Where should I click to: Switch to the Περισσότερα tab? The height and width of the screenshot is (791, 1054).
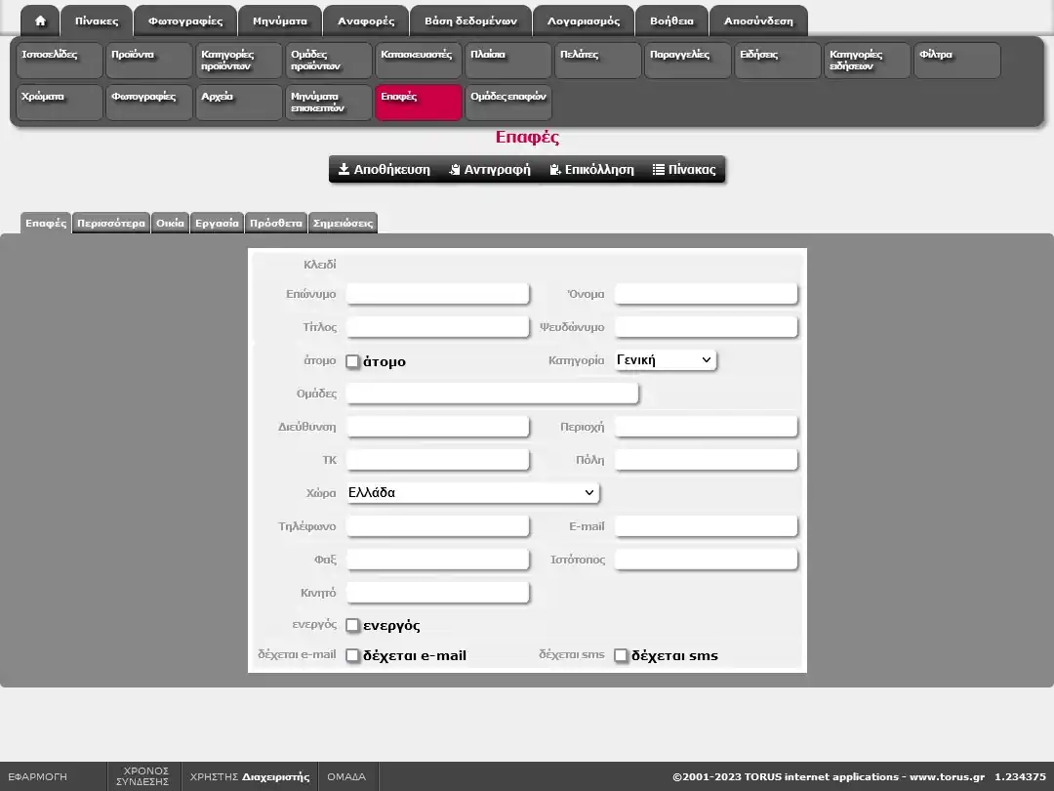[111, 223]
